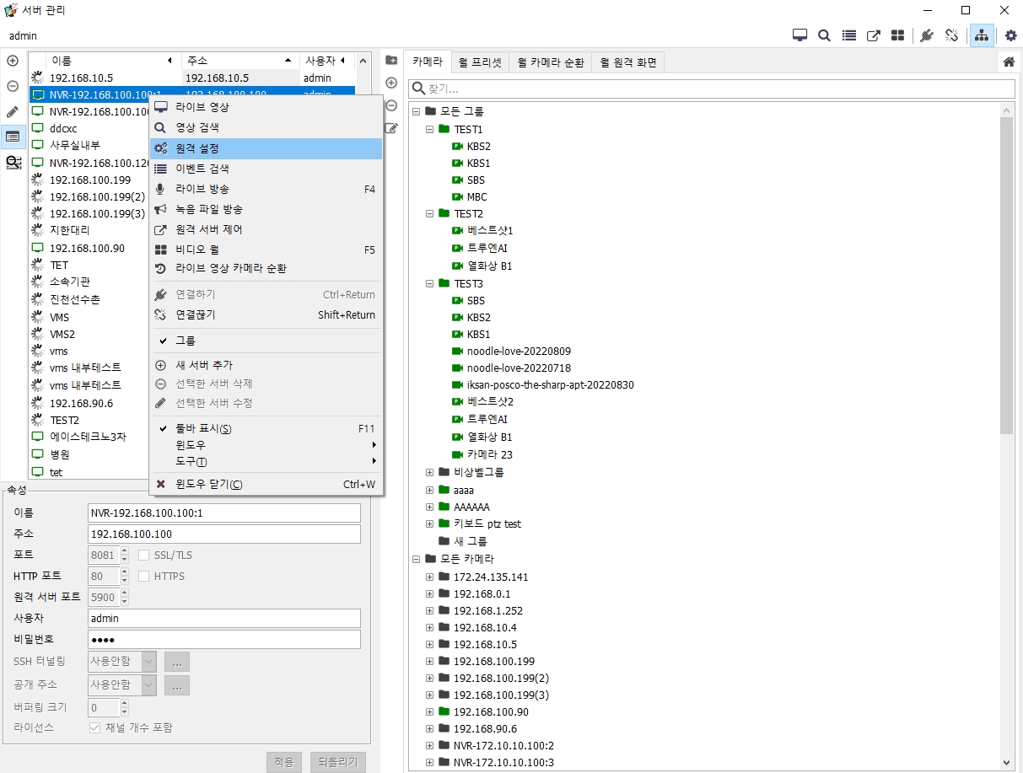This screenshot has height=773, width=1023.
Task: Click 윈도우 닫기 menu entry
Action: pyautogui.click(x=208, y=484)
